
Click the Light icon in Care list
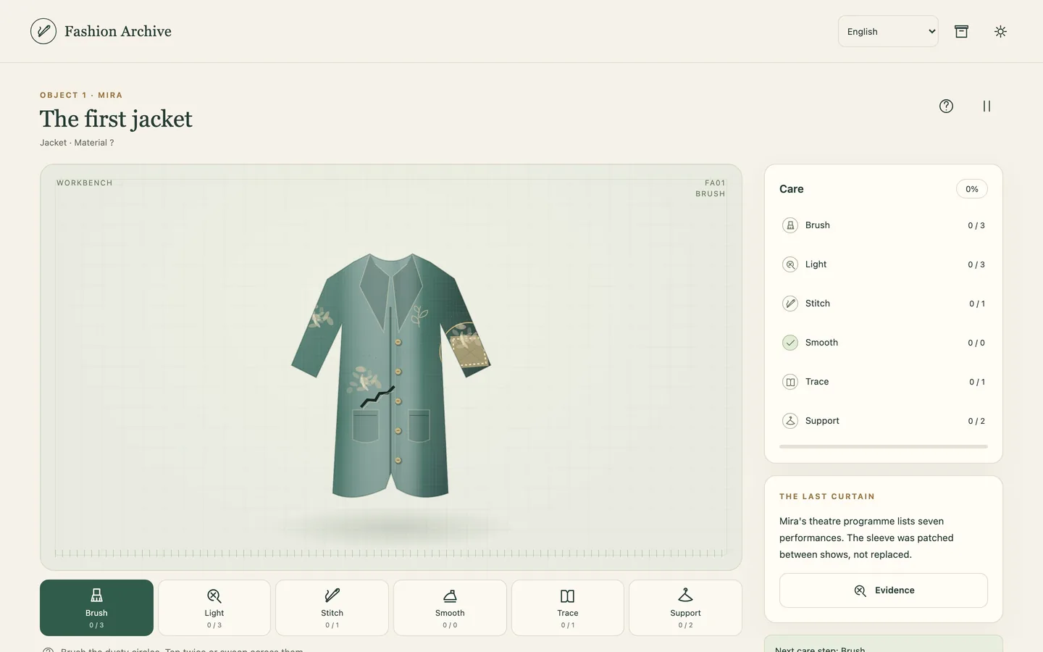point(790,264)
